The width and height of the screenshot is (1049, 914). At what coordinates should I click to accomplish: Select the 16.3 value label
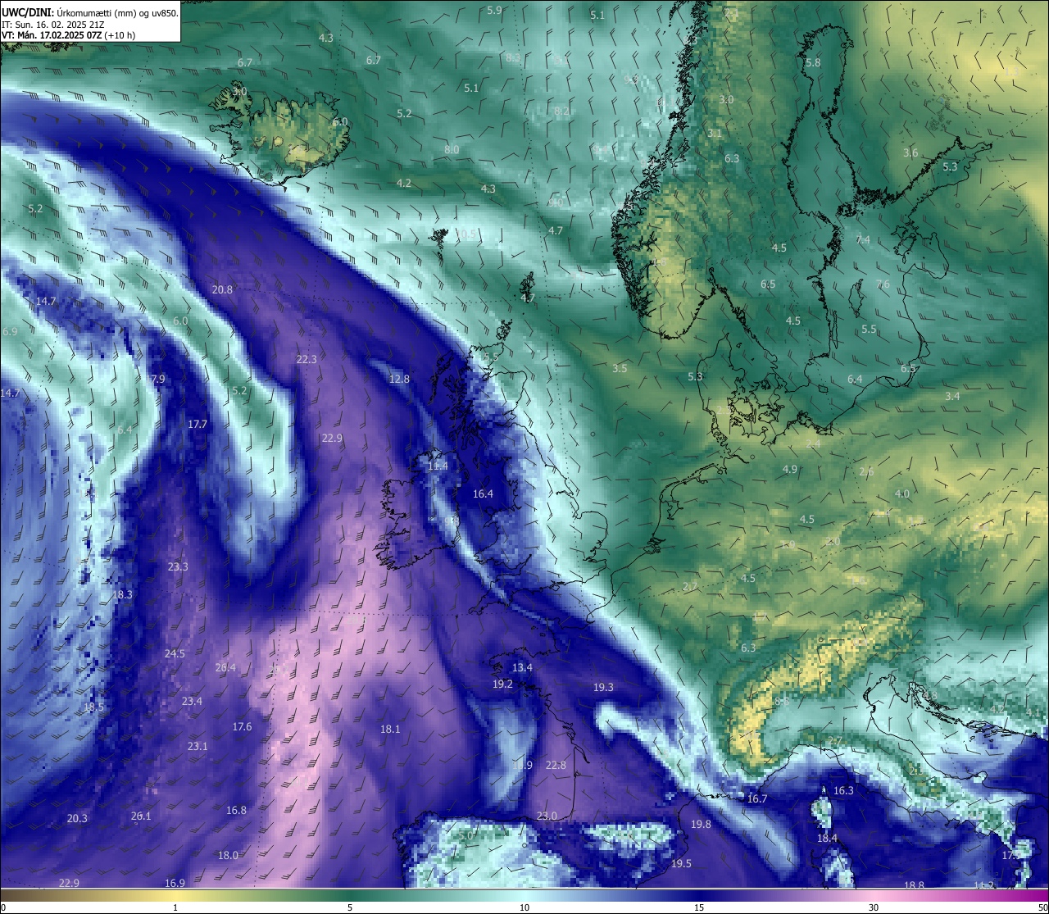click(x=843, y=791)
